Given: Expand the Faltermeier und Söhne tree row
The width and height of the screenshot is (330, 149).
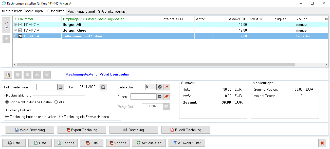Looking at the screenshot, I should coord(15,36).
